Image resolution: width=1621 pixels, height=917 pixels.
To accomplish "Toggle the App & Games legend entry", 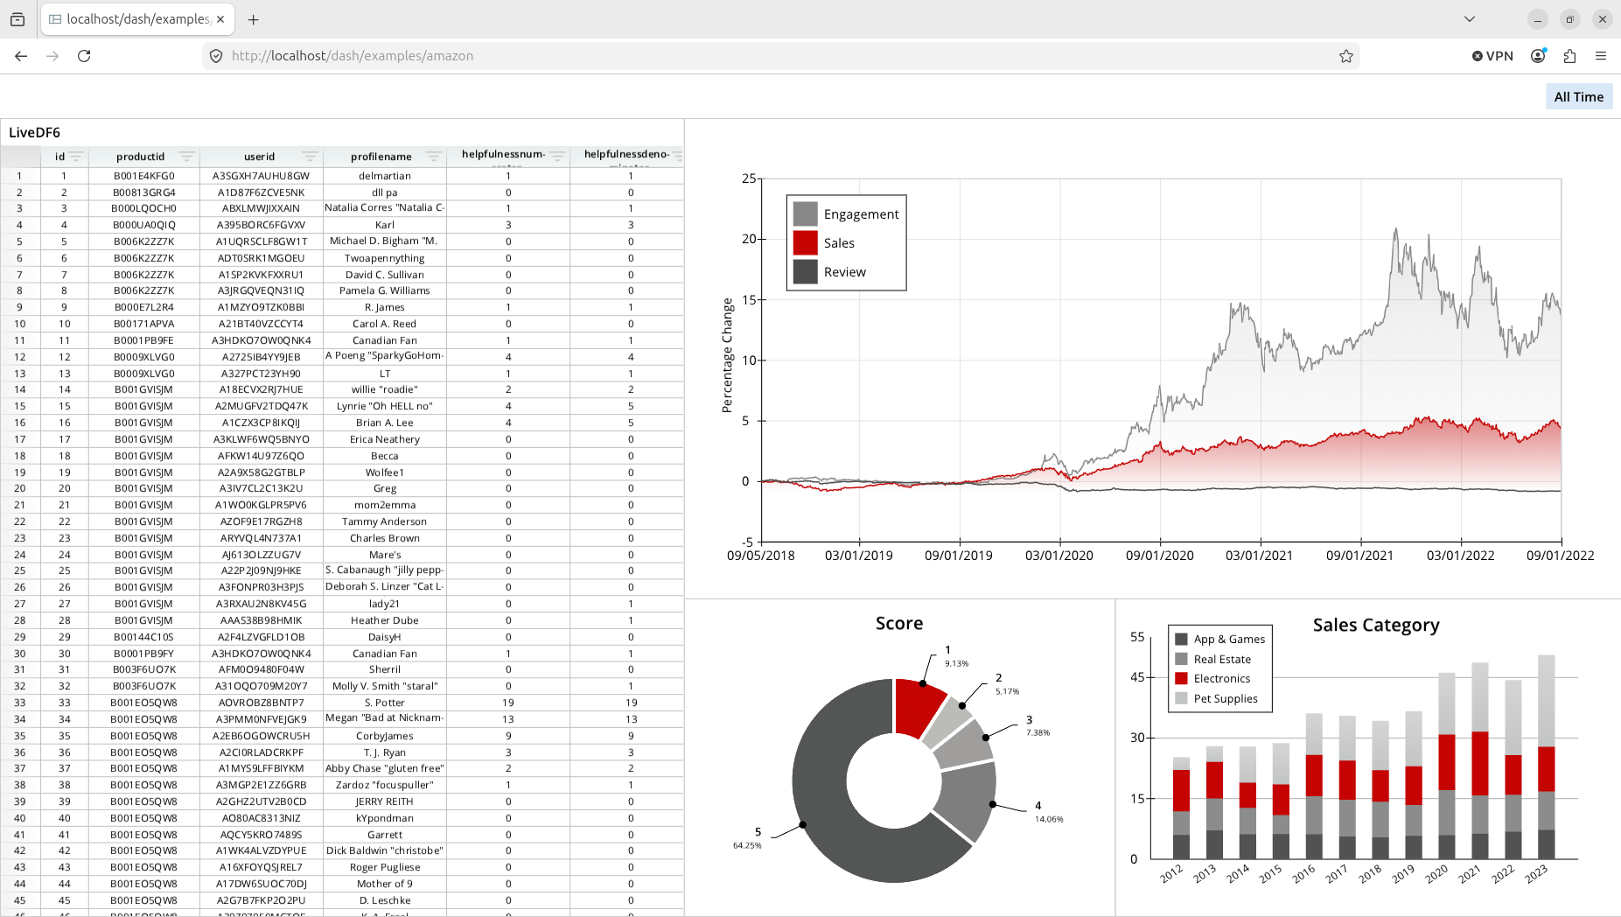I will [1220, 640].
